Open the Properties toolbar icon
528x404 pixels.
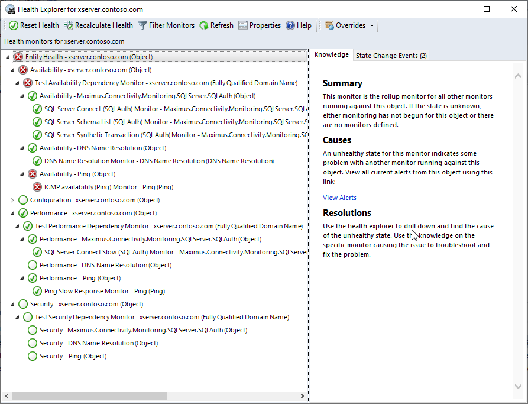[x=243, y=25]
